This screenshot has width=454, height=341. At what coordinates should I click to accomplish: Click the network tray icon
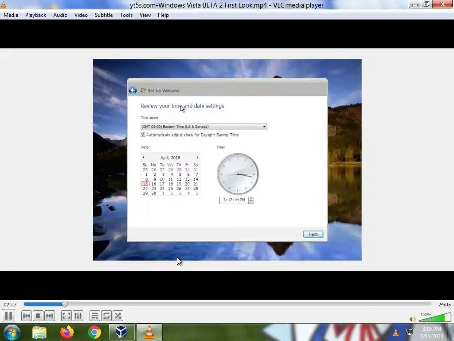[409, 332]
